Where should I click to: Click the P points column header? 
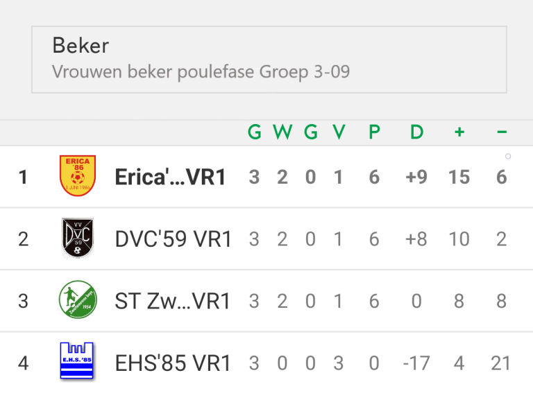(x=374, y=132)
